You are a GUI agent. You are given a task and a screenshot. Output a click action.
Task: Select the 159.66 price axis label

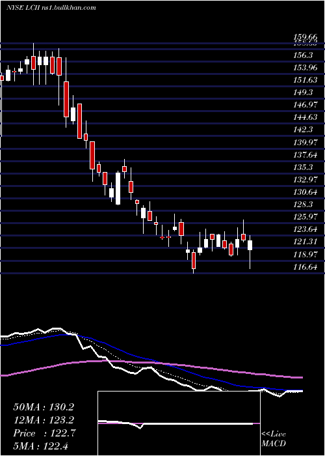(x=305, y=37)
